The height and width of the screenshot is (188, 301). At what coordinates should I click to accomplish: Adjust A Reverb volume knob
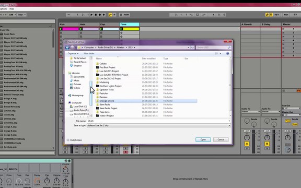point(247,137)
